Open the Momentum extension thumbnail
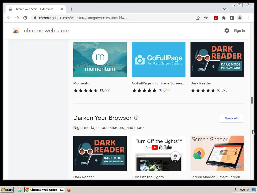The image size is (257, 193). (100, 60)
